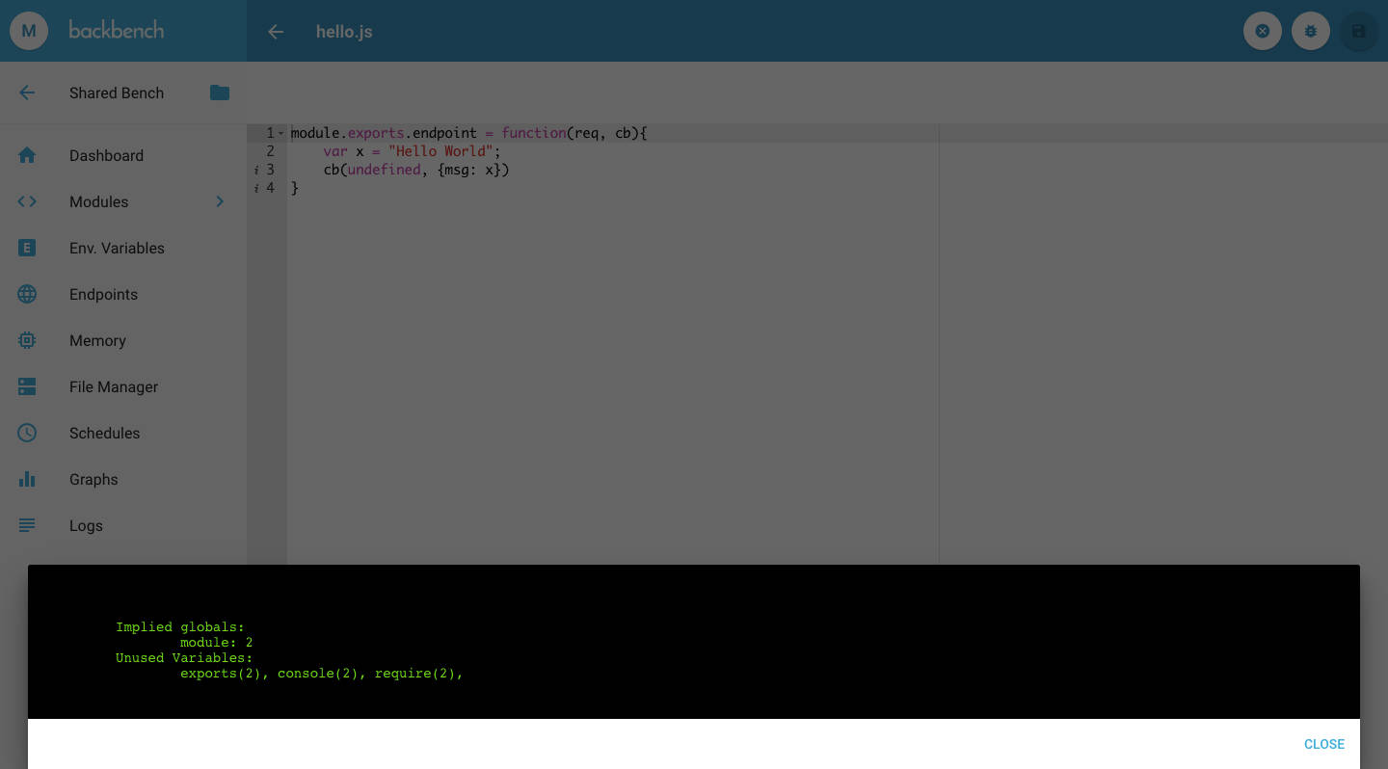Click the Endpoints globe icon
The width and height of the screenshot is (1388, 769).
click(x=27, y=294)
